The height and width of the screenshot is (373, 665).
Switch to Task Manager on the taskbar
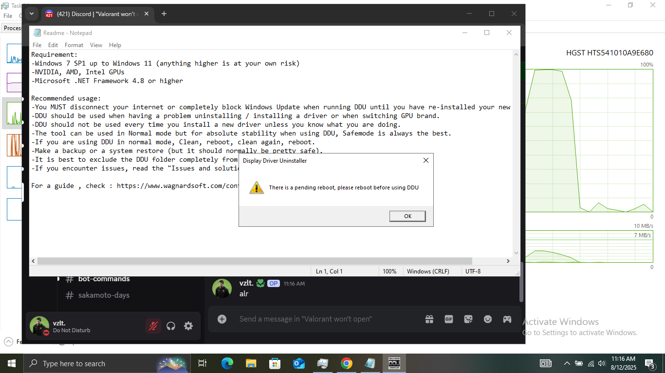(323, 363)
